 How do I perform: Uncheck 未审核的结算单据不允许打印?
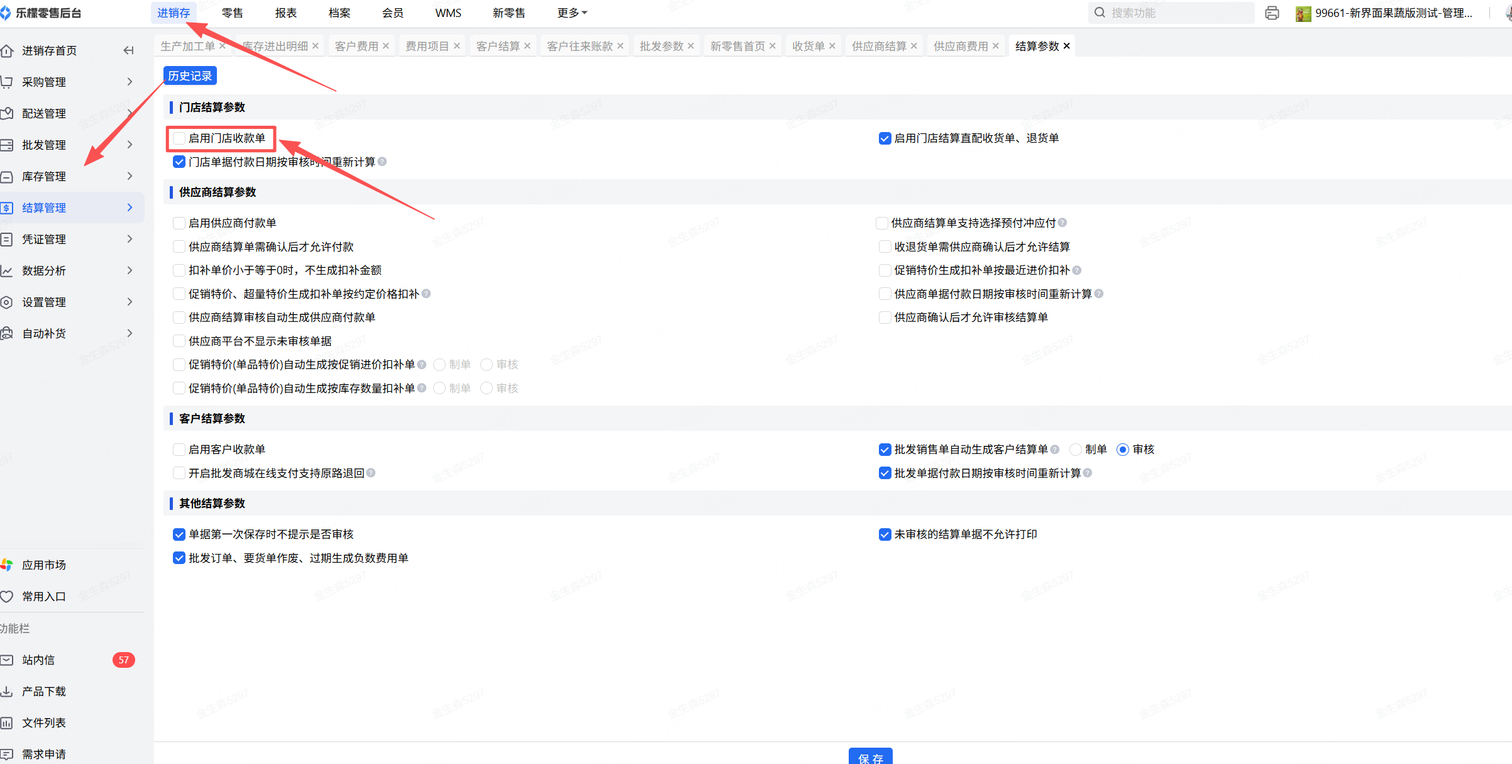pyautogui.click(x=885, y=534)
